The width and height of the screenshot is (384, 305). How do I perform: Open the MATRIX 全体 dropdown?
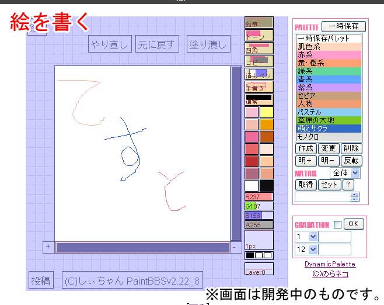click(x=345, y=173)
